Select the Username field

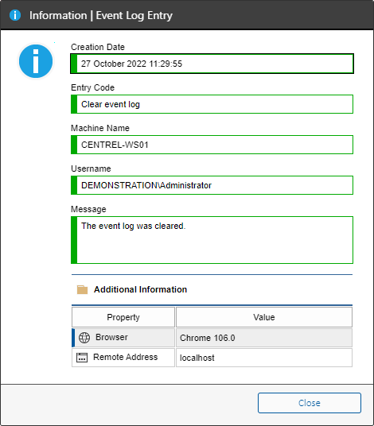pos(212,185)
